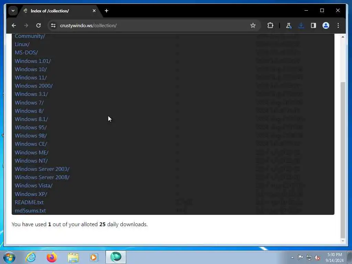Open the Windows Server 2003/ folder
352x264 pixels.
[x=42, y=169]
